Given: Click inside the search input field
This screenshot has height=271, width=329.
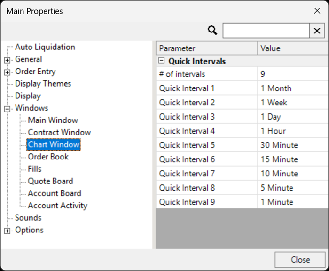Looking at the screenshot, I should [x=266, y=31].
